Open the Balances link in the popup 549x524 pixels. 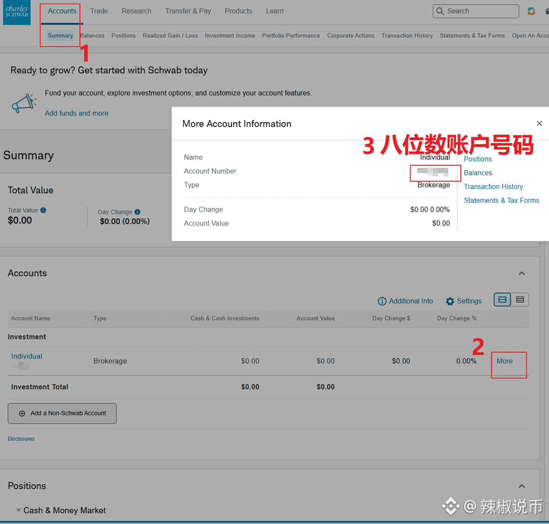pos(478,173)
